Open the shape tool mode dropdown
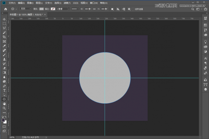The width and height of the screenshot is (209, 139). 26,9
